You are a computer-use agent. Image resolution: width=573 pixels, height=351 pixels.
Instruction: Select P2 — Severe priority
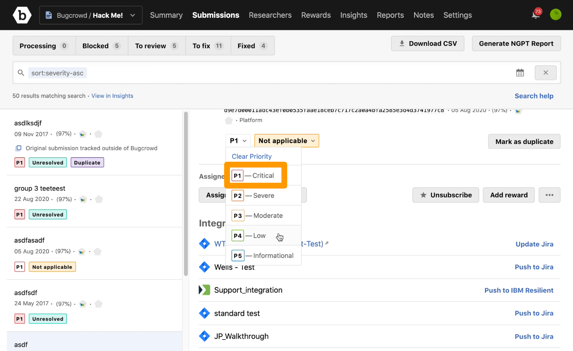[x=264, y=195]
